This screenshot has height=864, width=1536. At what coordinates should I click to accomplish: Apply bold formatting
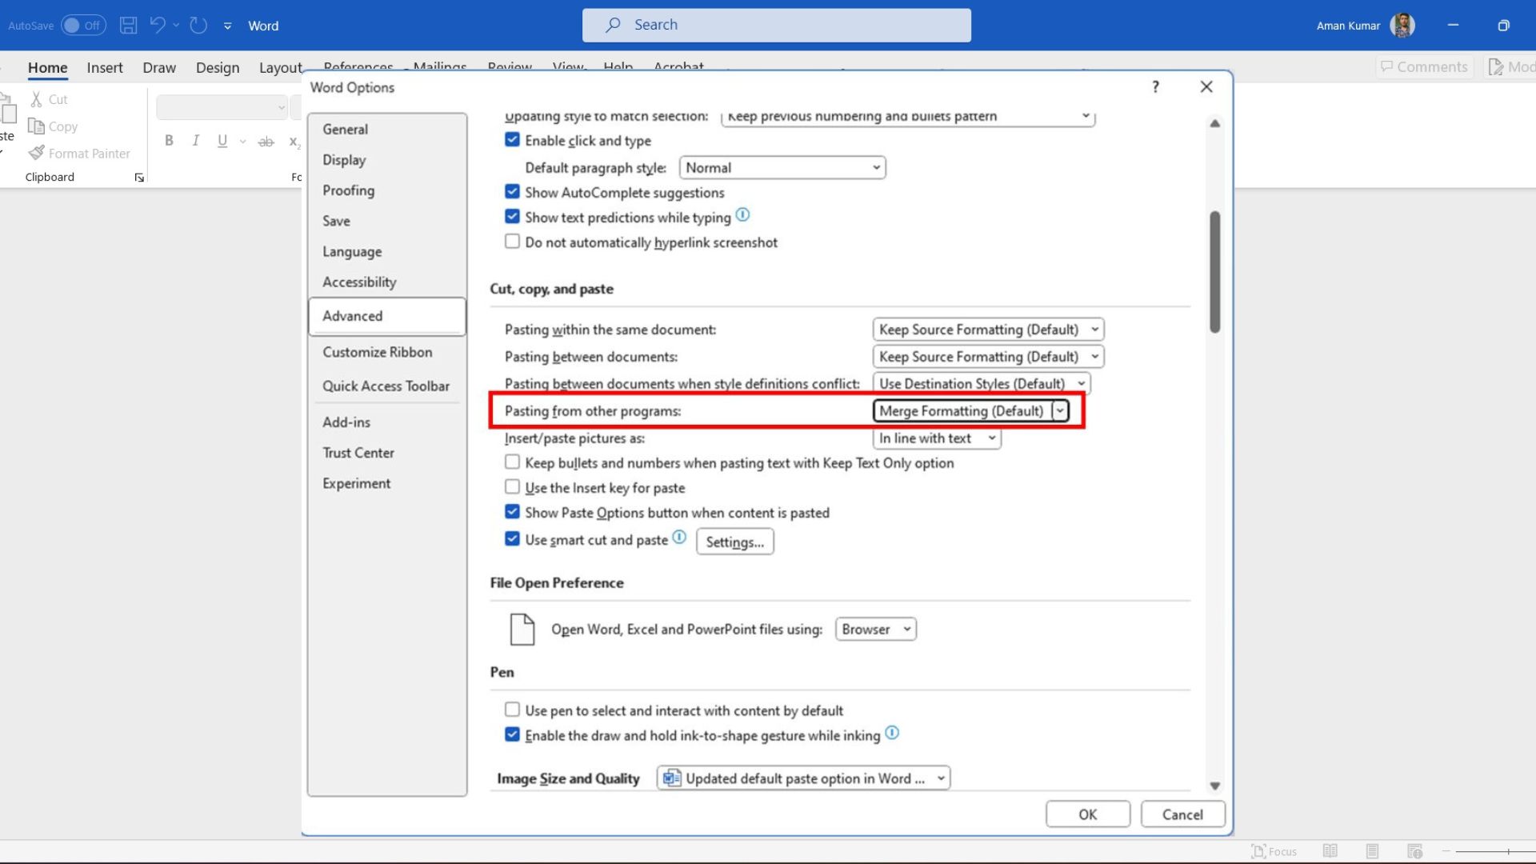(169, 140)
